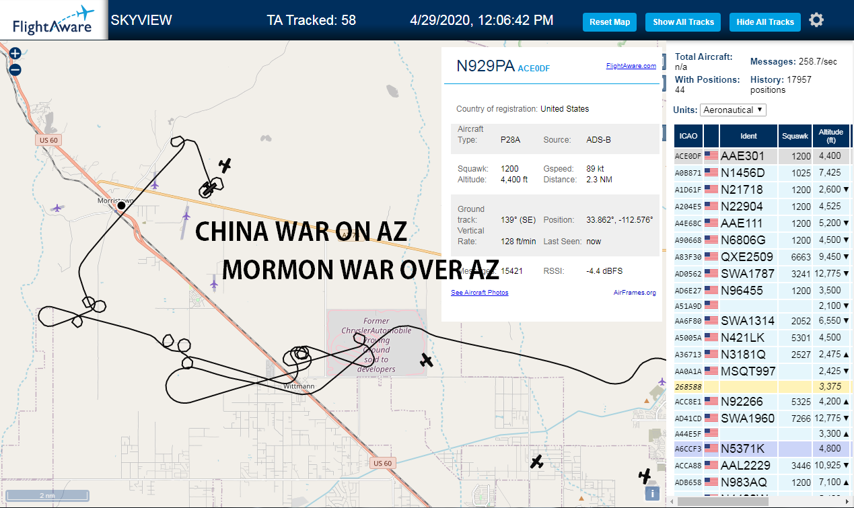Click the US flag in the A51A9D row
Viewport: 854px width, 508px height.
711,305
